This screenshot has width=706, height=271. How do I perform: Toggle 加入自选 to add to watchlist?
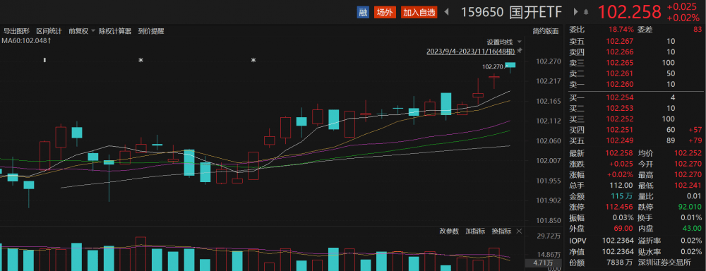419,12
